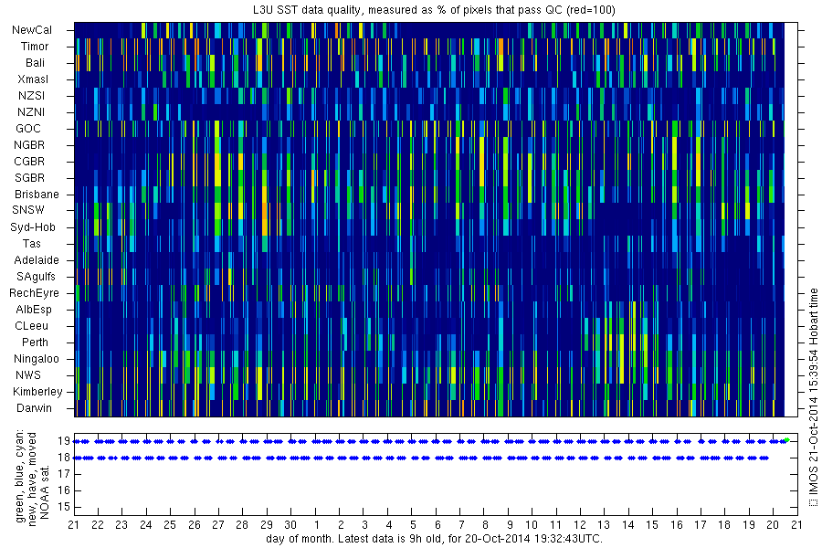
Task: Click satellite axis value 17
Action: 64,474
